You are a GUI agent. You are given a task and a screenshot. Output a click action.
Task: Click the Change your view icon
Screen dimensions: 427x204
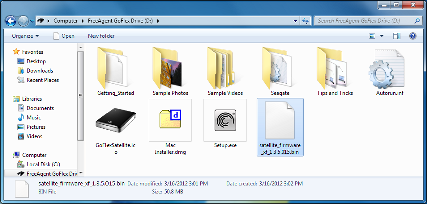click(372, 36)
